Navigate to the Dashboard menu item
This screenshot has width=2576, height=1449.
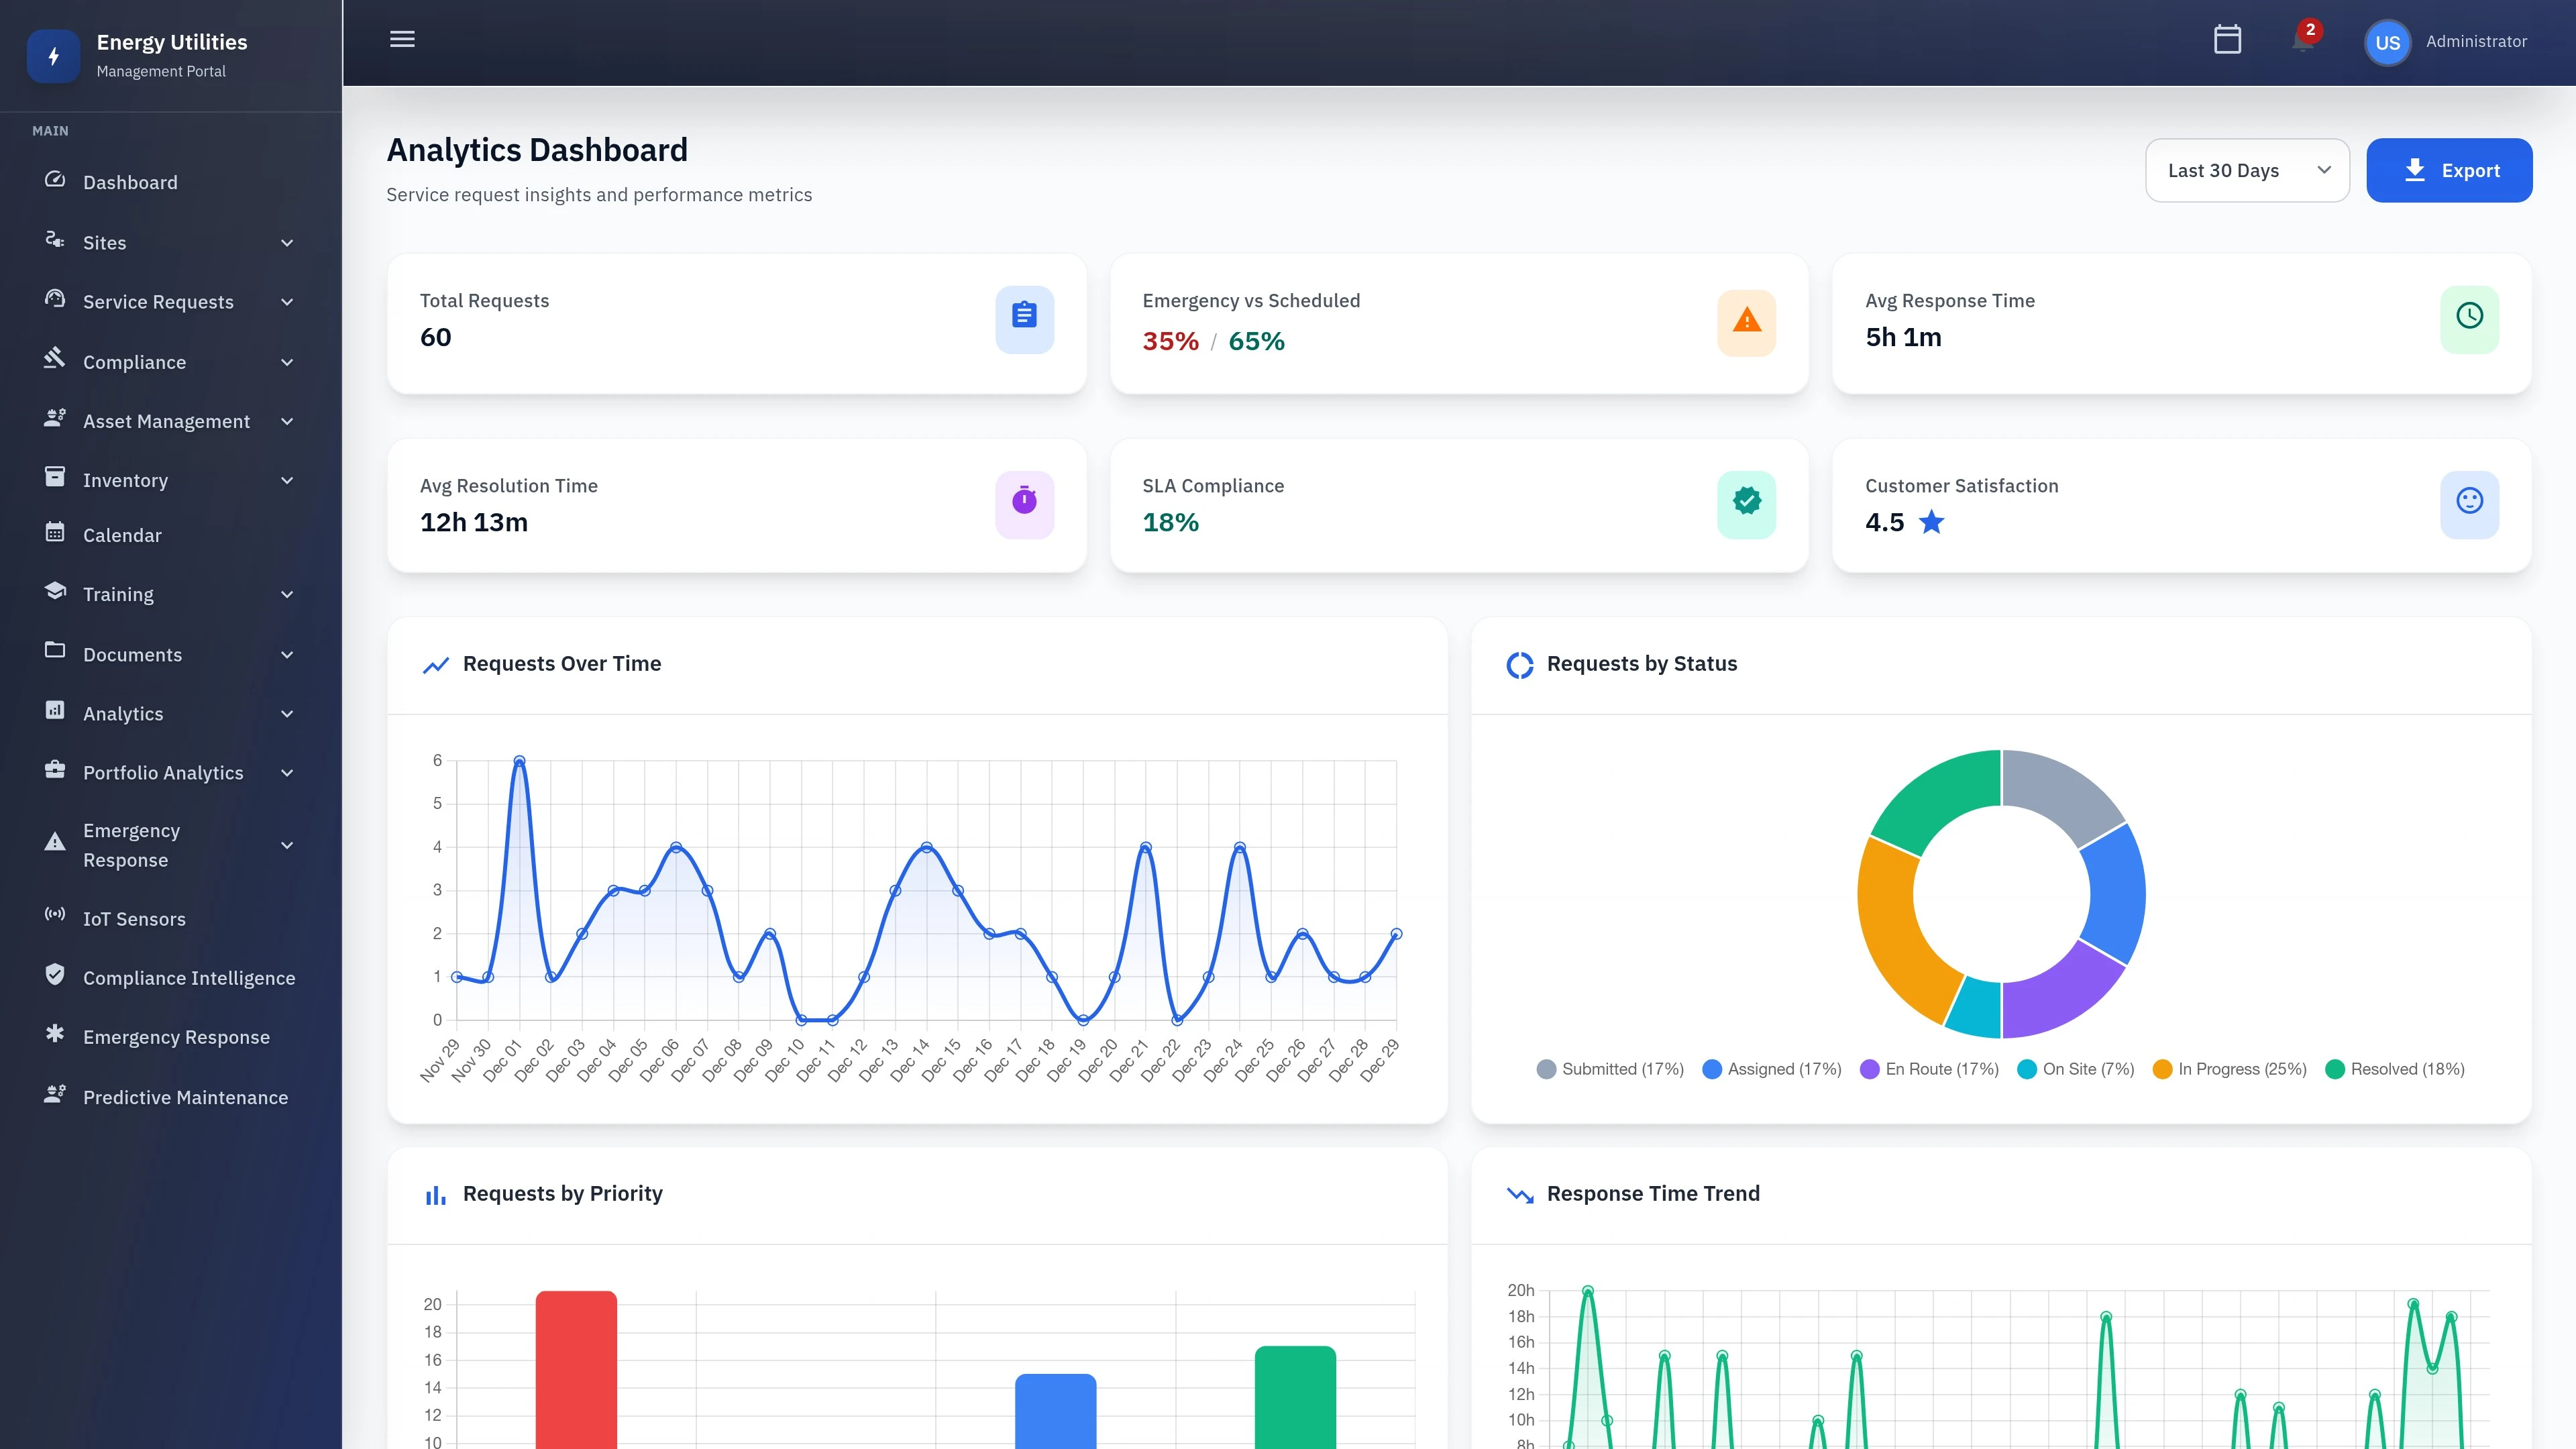click(x=131, y=182)
